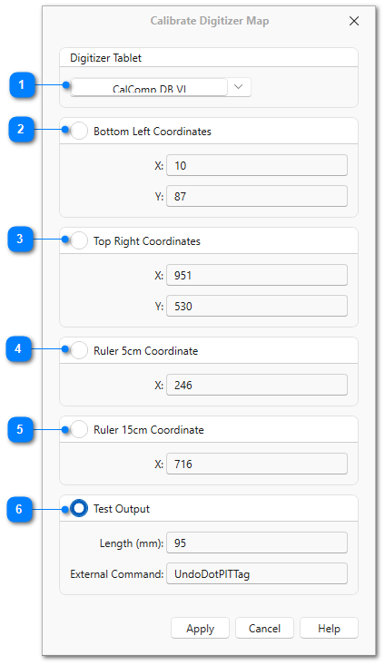Click the Cancel button
This screenshot has height=665, width=385.
(264, 628)
